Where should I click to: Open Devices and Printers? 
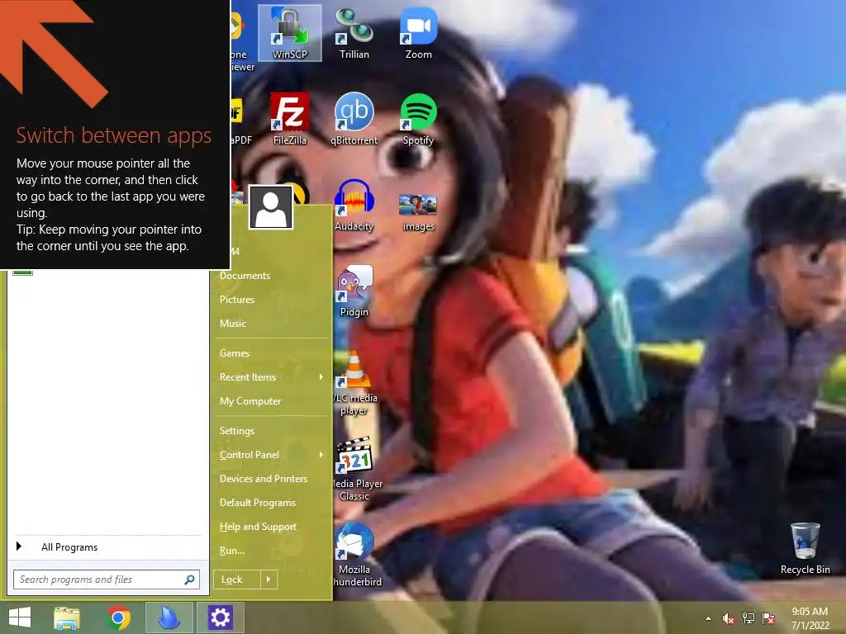point(264,479)
